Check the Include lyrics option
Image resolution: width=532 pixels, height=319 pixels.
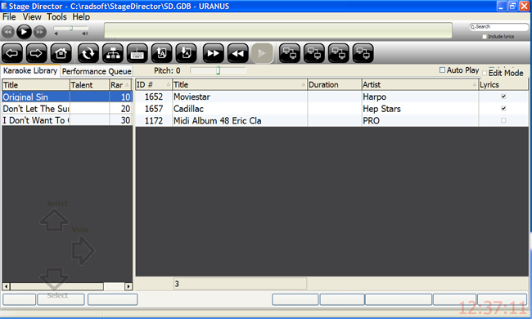click(485, 37)
